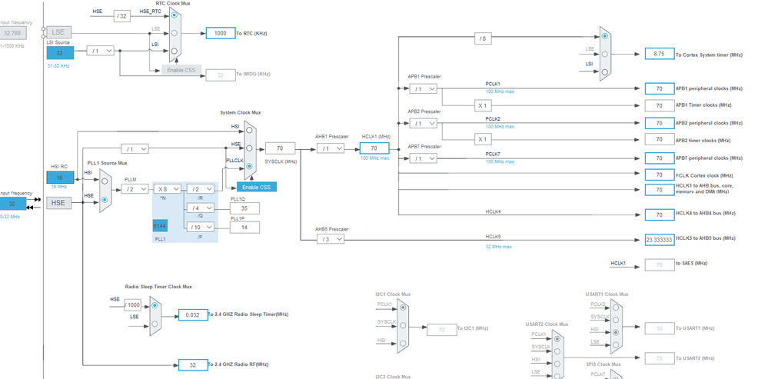The image size is (768, 379).
Task: Open the LSI /1 divider dropdown
Action: [x=101, y=51]
